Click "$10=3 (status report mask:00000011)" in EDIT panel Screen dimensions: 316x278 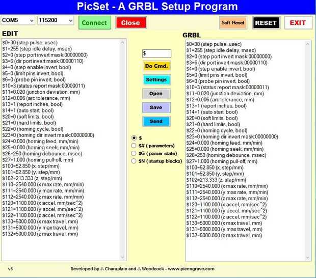[x=43, y=86]
